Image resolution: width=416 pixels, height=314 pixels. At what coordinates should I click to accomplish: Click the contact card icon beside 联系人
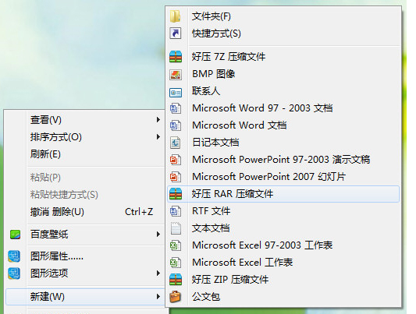[176, 92]
